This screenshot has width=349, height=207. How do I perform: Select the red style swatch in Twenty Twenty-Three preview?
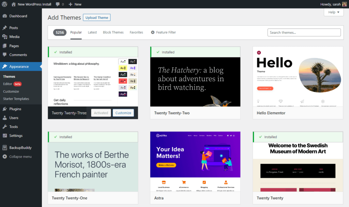pyautogui.click(x=123, y=81)
